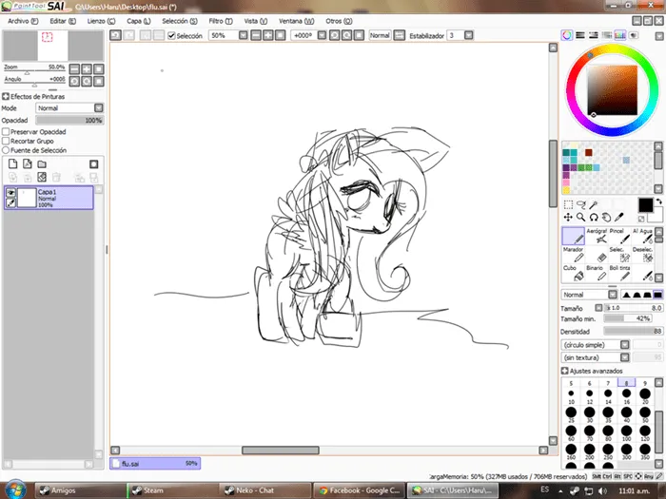Toggle the swatches panel button

[620, 35]
